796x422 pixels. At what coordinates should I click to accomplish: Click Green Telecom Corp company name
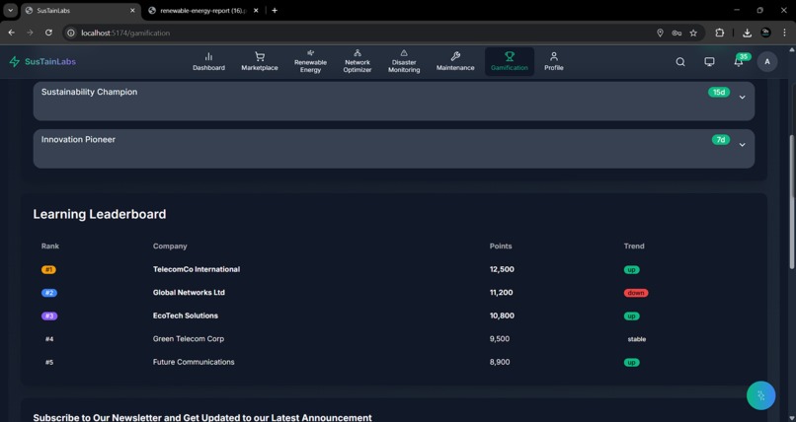point(189,339)
